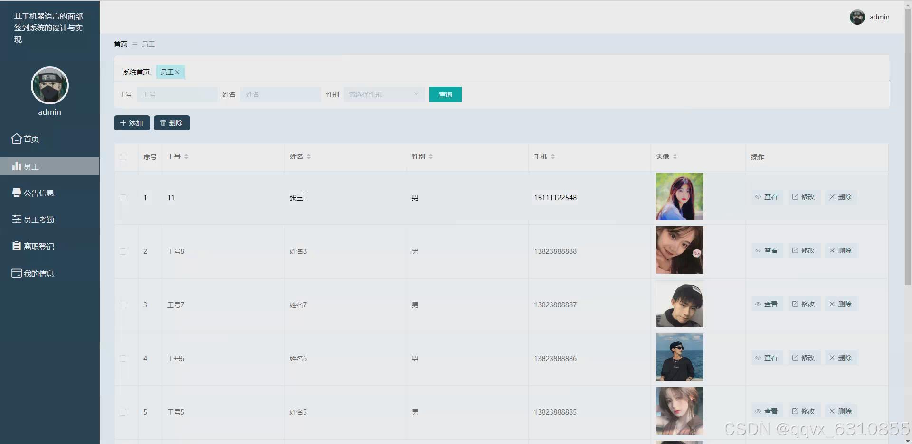Open the top-right admin user menu
This screenshot has width=912, height=444.
pos(869,17)
